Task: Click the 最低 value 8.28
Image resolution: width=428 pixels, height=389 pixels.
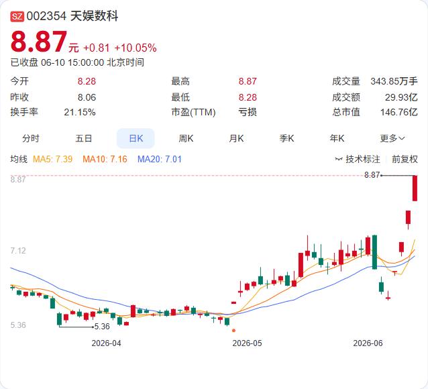Action: (x=248, y=97)
